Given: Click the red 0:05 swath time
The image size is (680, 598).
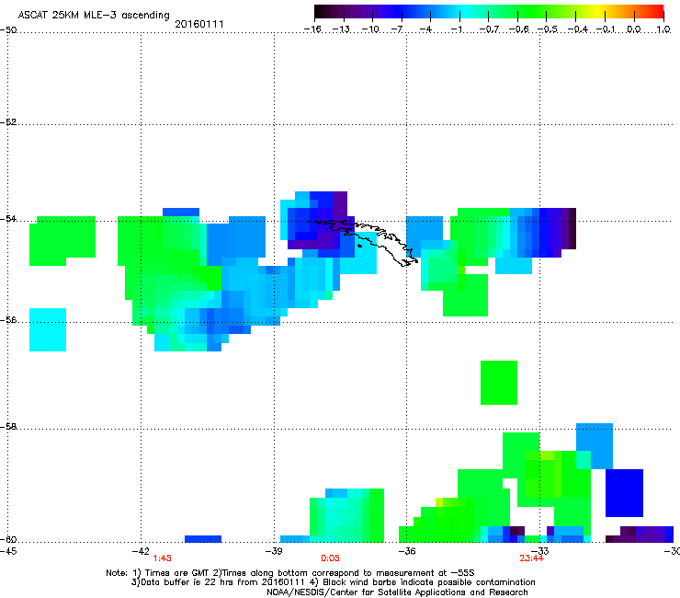Looking at the screenshot, I should 330,558.
